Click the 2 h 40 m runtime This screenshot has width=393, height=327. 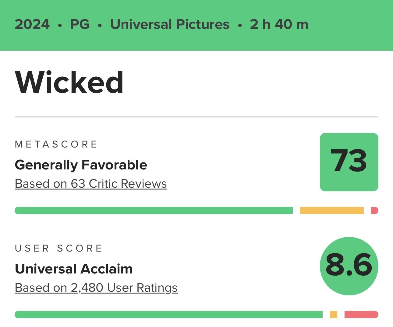tap(279, 24)
